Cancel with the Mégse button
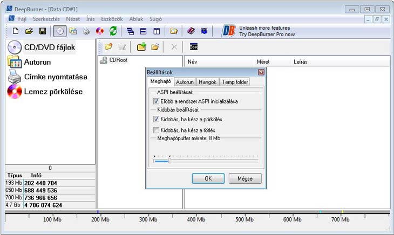Viewport: 394px width, 235px height. pos(245,178)
